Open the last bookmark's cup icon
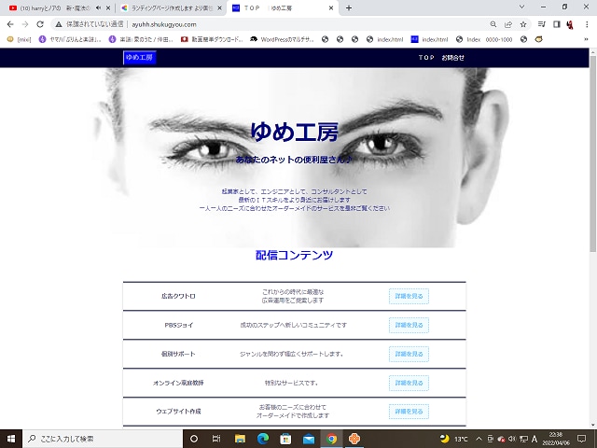The image size is (597, 448). [x=538, y=39]
